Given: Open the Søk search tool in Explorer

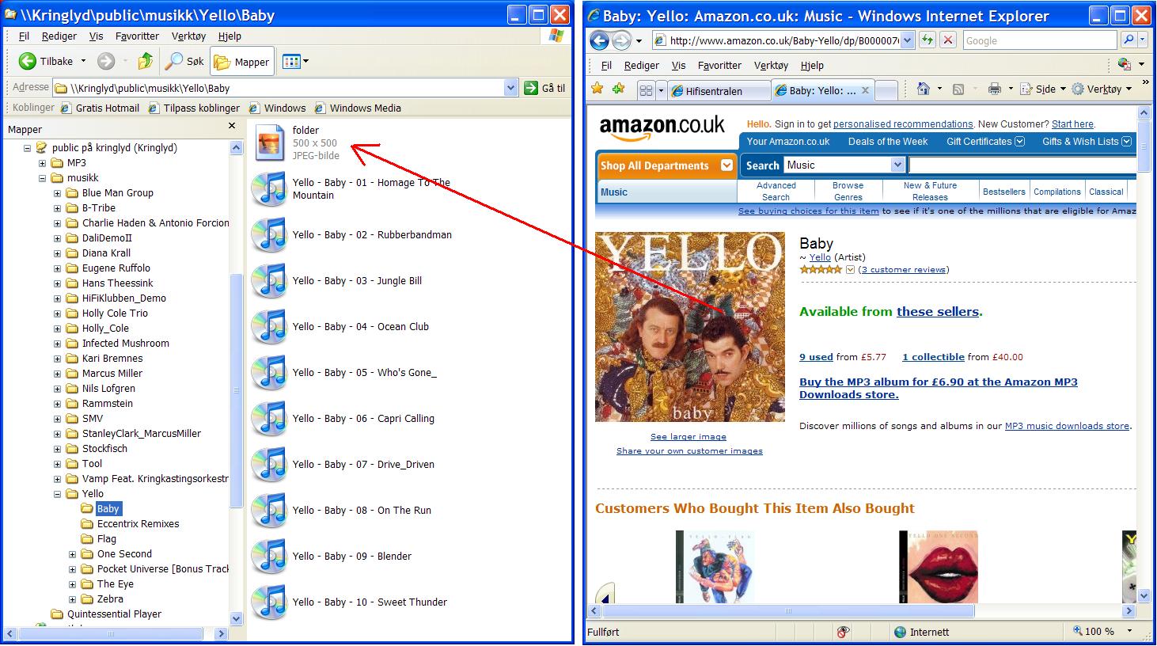Looking at the screenshot, I should point(184,61).
